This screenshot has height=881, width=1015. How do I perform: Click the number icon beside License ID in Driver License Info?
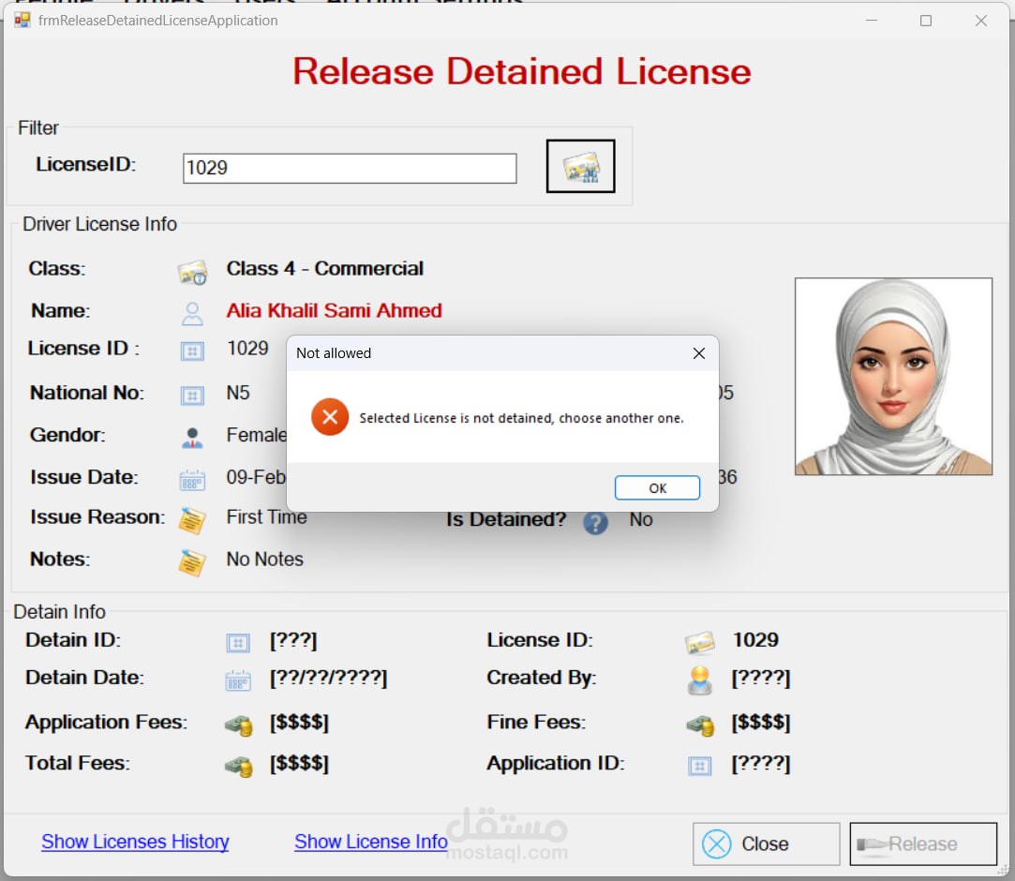coord(192,351)
